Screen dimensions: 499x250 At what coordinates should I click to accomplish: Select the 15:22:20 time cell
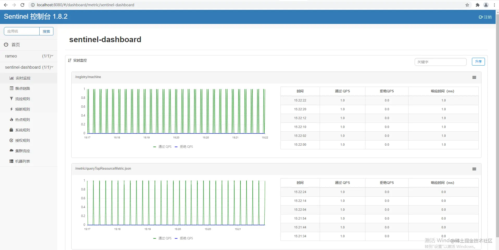tap(300, 109)
